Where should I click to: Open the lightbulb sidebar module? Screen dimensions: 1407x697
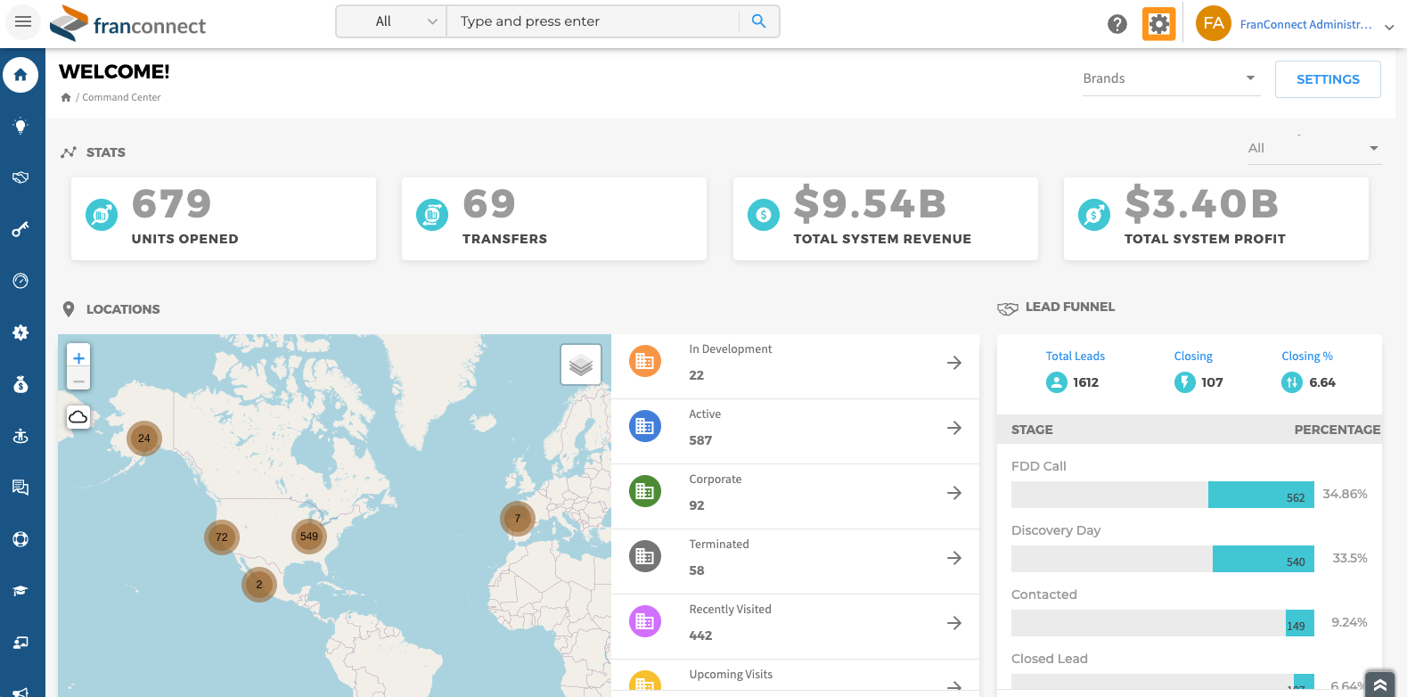20,126
